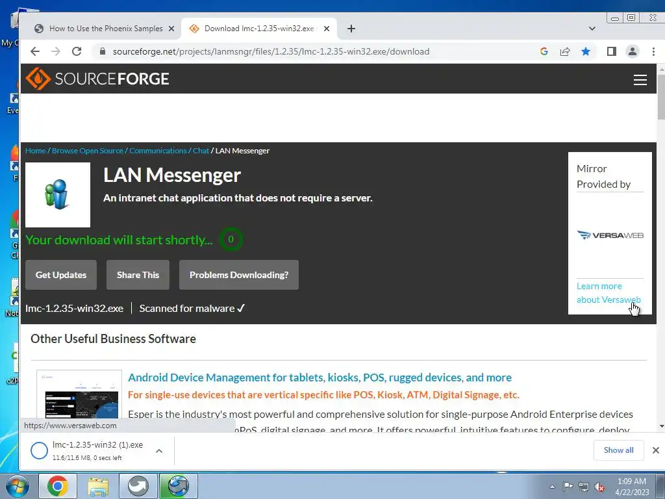This screenshot has width=665, height=499.
Task: Click the lmc-1.2.35-win32.exe file name text
Action: (x=74, y=309)
